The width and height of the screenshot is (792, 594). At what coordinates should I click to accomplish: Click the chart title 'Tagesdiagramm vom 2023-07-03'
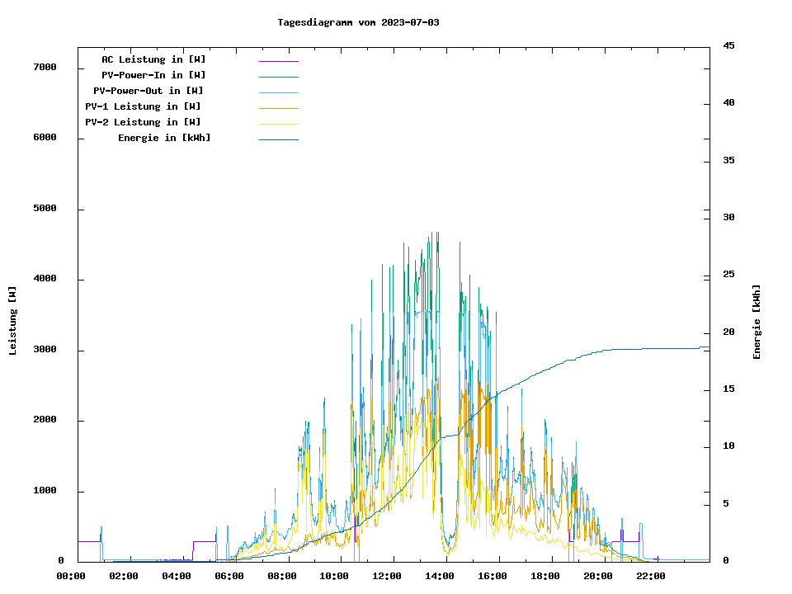[358, 22]
